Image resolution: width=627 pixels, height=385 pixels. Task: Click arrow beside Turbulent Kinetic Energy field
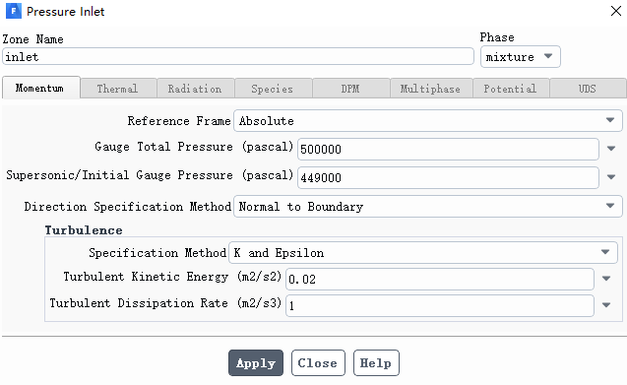[606, 279]
